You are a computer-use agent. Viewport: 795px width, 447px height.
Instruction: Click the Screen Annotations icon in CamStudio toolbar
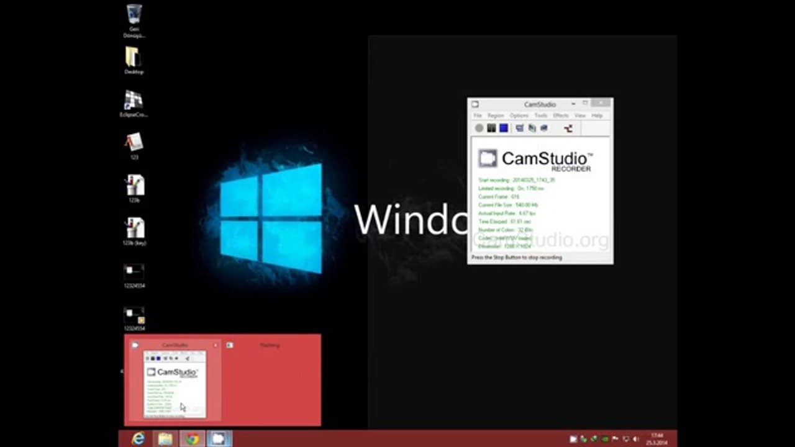pyautogui.click(x=532, y=129)
